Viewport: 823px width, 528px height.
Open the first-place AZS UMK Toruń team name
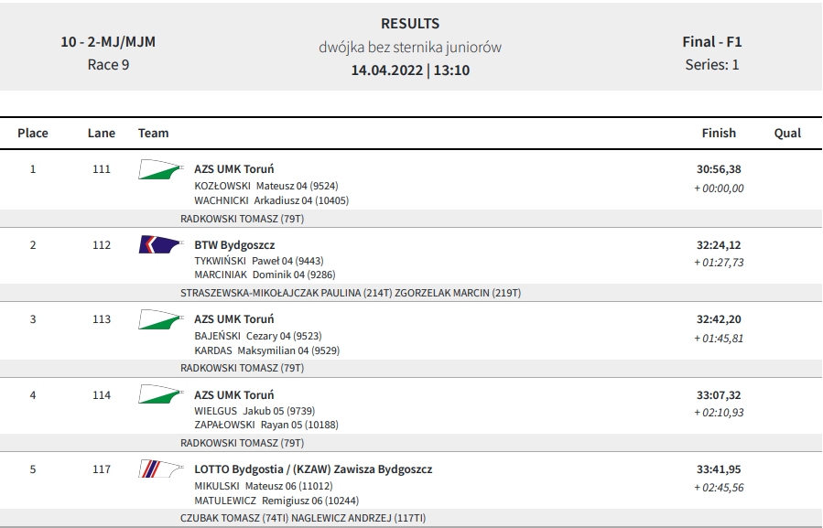(234, 169)
